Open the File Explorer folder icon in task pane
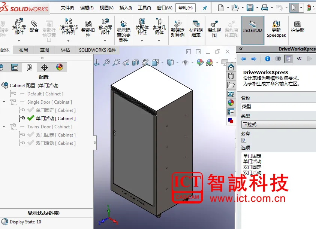316x229 pixels. 231,85
